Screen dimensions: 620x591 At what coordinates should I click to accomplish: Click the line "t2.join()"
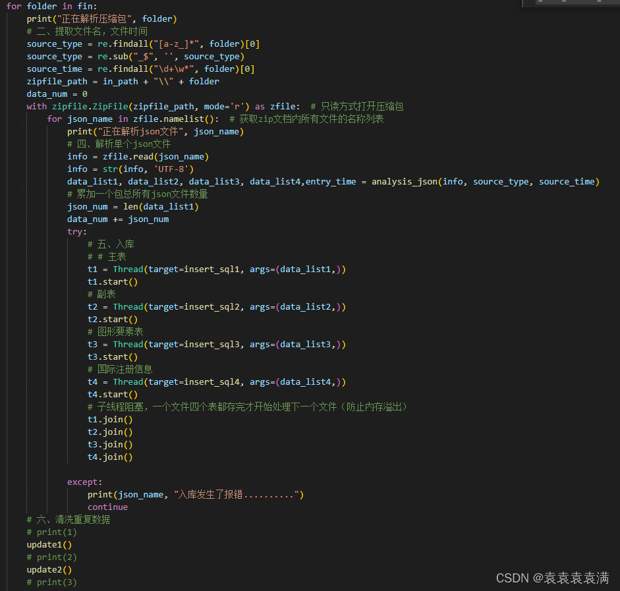coord(110,432)
